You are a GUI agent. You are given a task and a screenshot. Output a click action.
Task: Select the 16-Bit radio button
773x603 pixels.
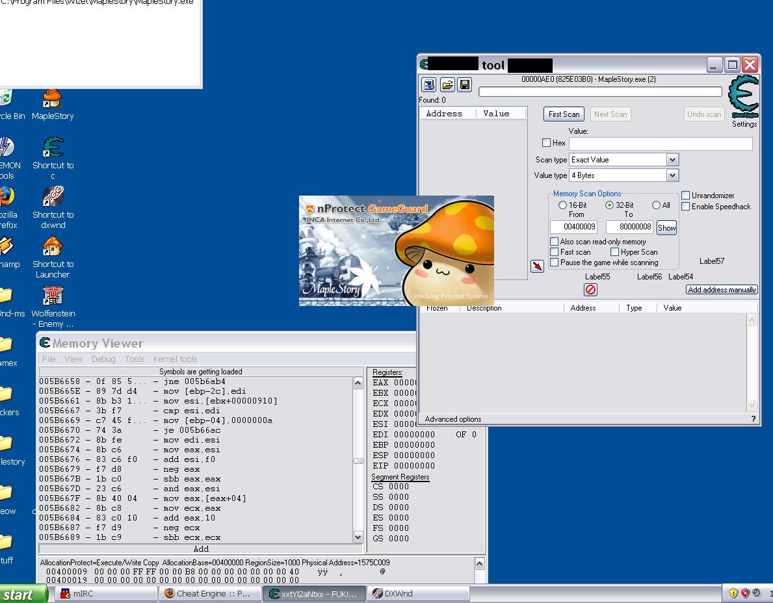(x=562, y=205)
